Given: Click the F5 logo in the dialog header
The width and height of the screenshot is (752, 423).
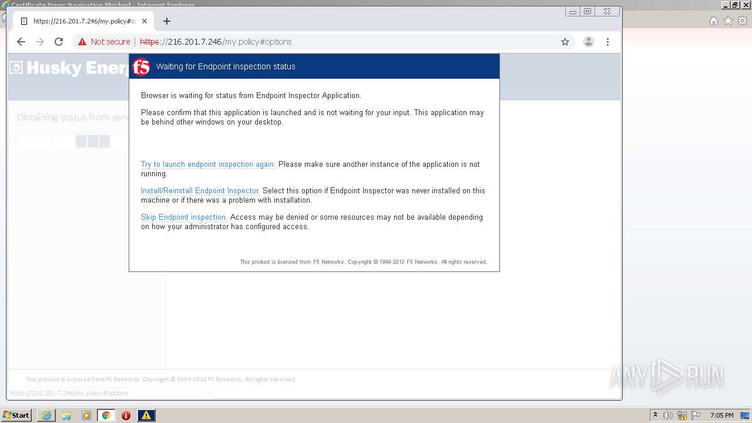Looking at the screenshot, I should click(x=141, y=67).
